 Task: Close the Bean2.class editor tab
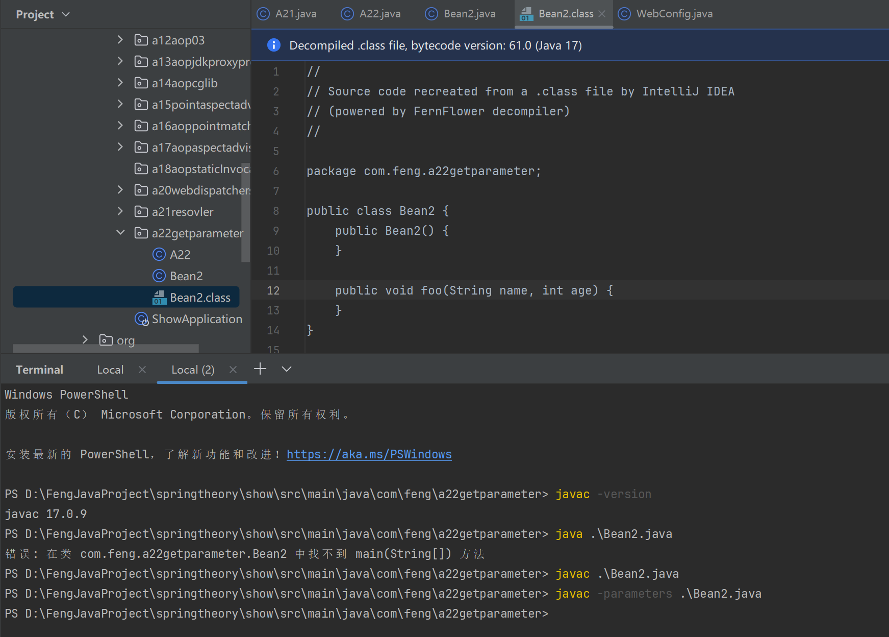602,14
